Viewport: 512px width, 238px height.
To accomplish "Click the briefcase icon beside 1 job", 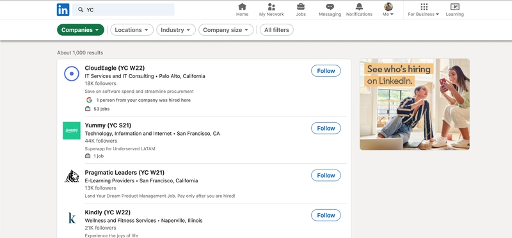I will coord(88,156).
